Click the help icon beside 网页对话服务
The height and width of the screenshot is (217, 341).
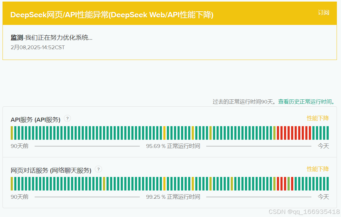[99, 169]
